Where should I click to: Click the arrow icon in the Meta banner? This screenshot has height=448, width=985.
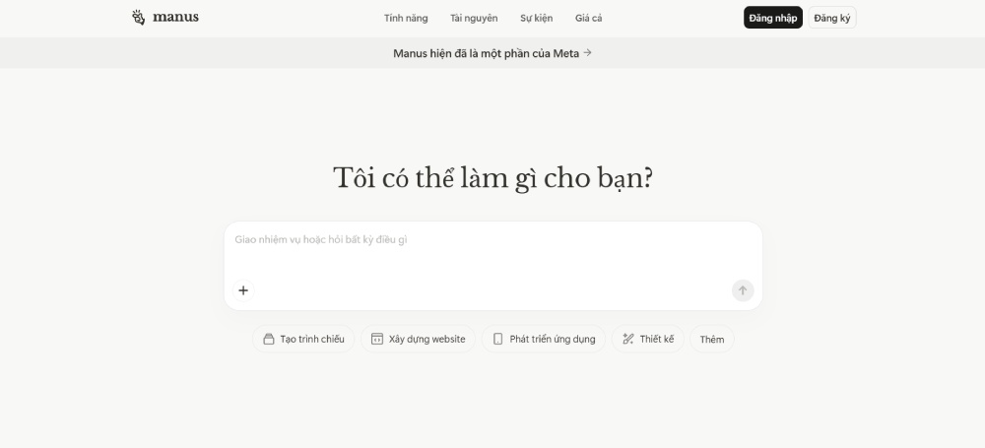click(588, 53)
